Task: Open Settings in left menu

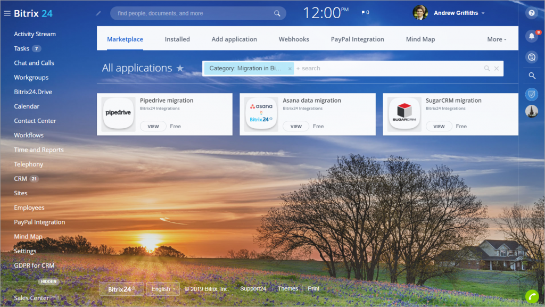Action: tap(25, 251)
